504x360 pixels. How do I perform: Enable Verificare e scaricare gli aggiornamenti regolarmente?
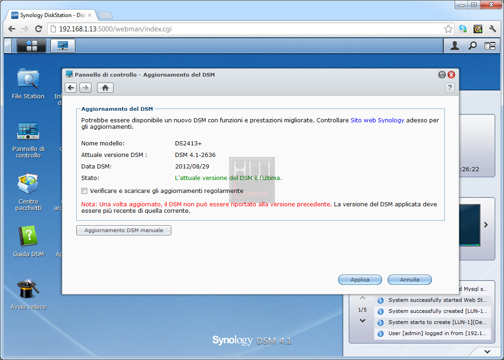click(x=84, y=191)
